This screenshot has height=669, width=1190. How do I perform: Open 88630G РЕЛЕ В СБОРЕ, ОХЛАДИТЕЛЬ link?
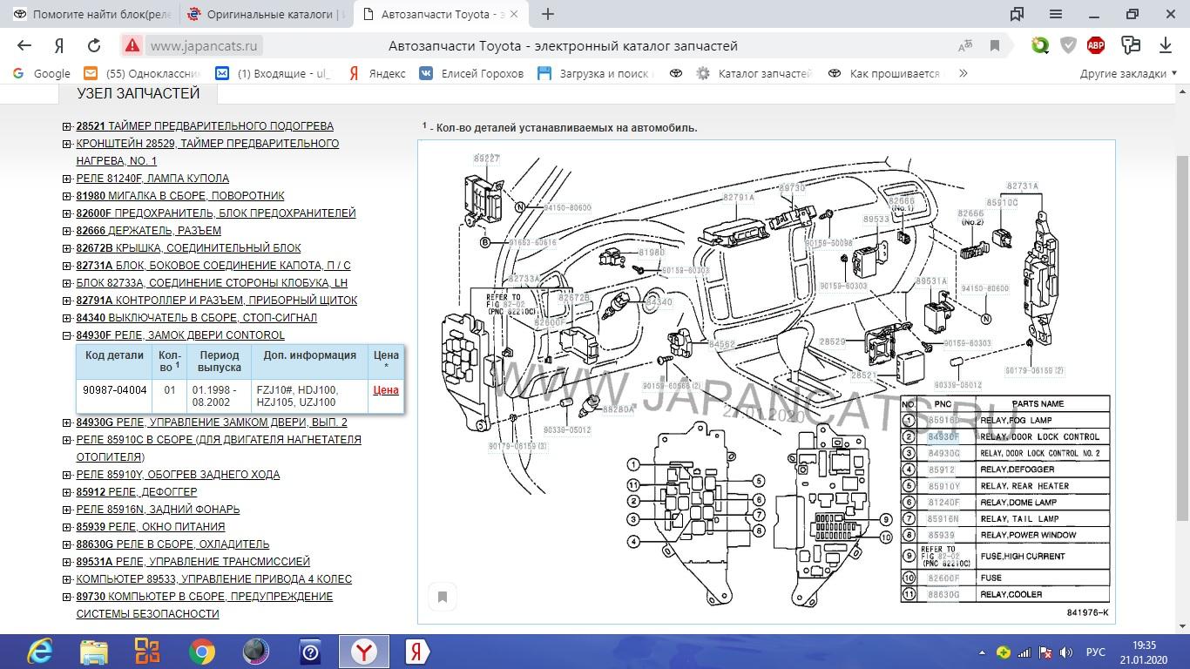click(172, 544)
